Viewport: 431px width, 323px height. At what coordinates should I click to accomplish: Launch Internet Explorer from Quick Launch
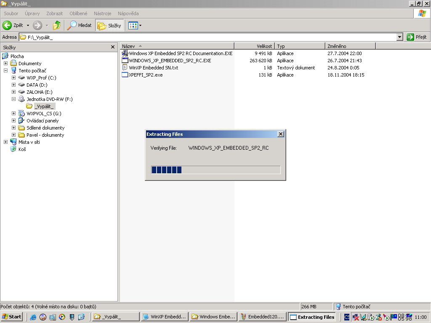(33, 317)
